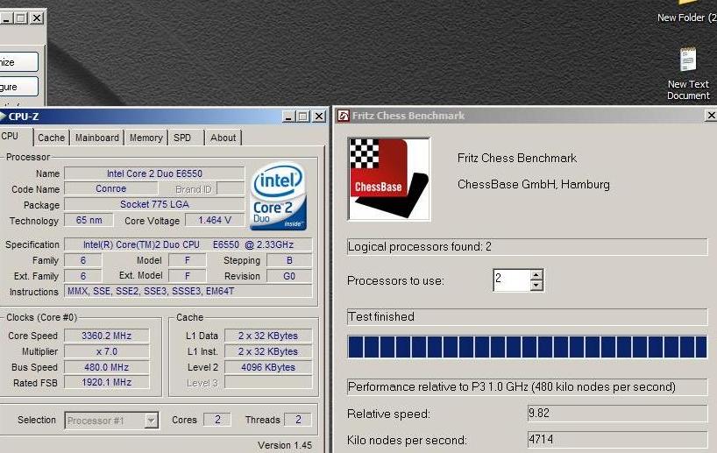Click the Model value F field
Image resolution: width=717 pixels, height=453 pixels.
[187, 260]
